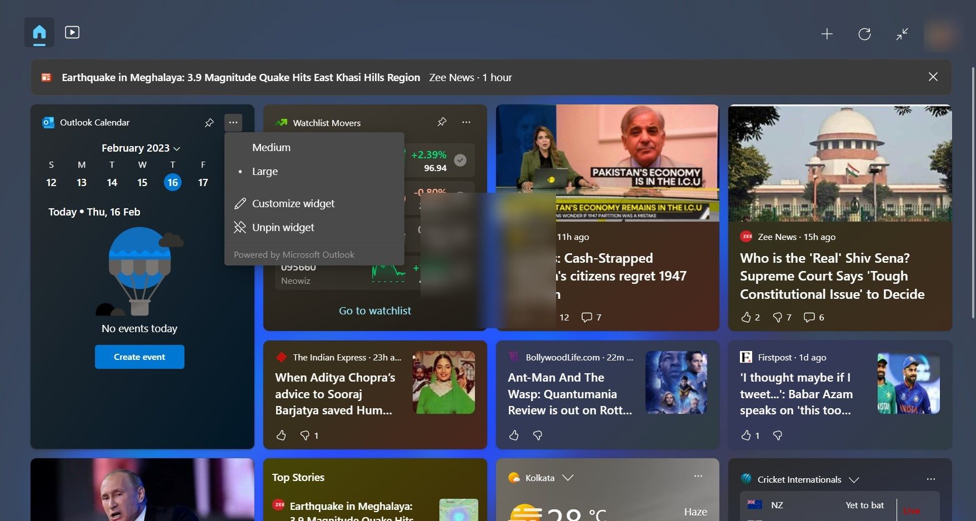Open the woman in green dress thumbnail

point(444,382)
